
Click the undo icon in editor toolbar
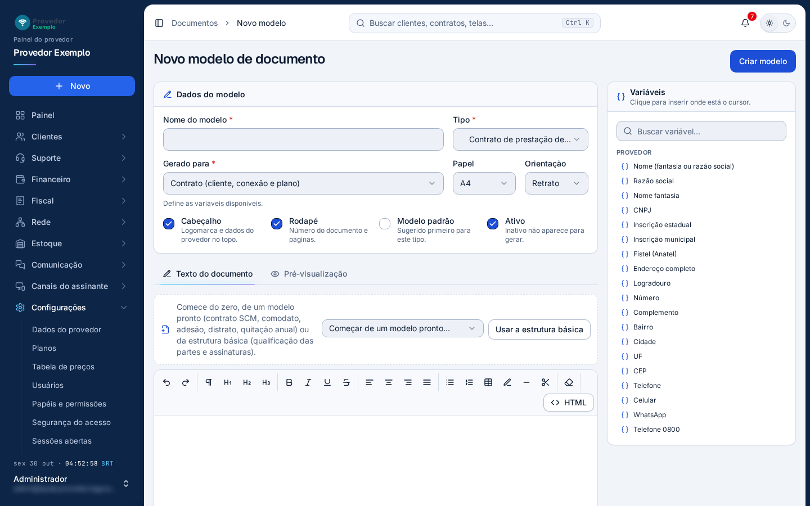pos(166,382)
